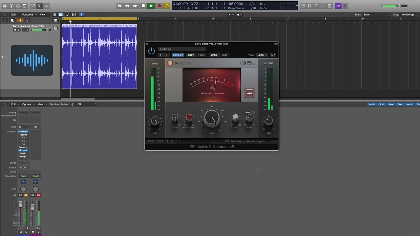The image size is (420, 236).
Task: Go to previous plugin preset arrow
Action: pos(160,55)
